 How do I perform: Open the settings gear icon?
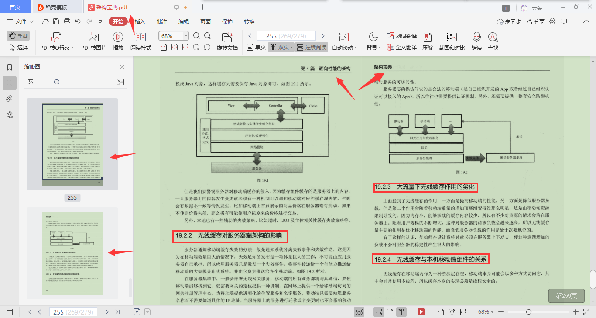(x=552, y=21)
